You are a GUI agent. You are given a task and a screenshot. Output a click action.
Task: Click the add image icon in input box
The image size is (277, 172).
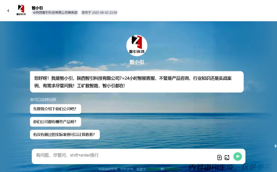pos(227,157)
